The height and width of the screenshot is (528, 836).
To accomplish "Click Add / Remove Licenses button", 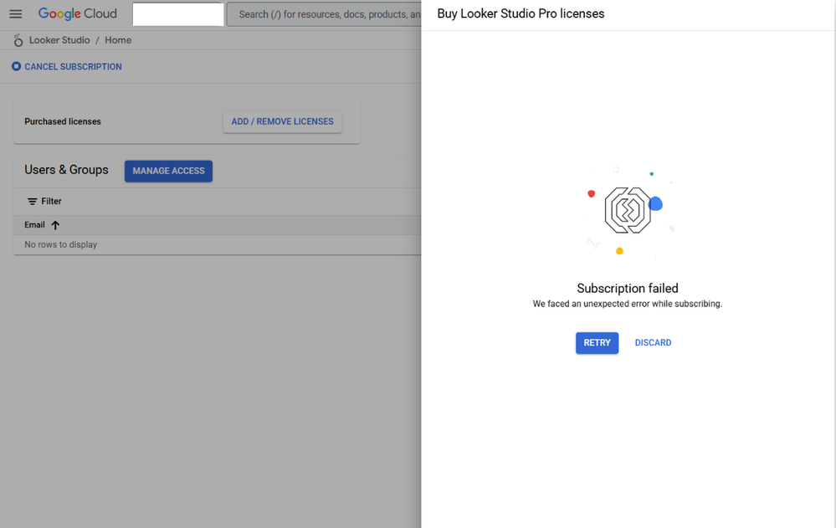I will 282,121.
